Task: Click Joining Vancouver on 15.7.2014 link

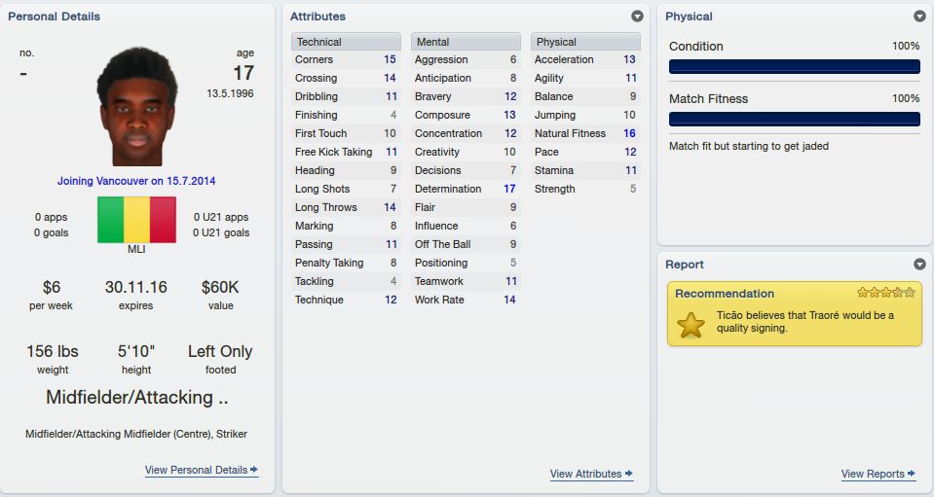Action: (x=136, y=181)
